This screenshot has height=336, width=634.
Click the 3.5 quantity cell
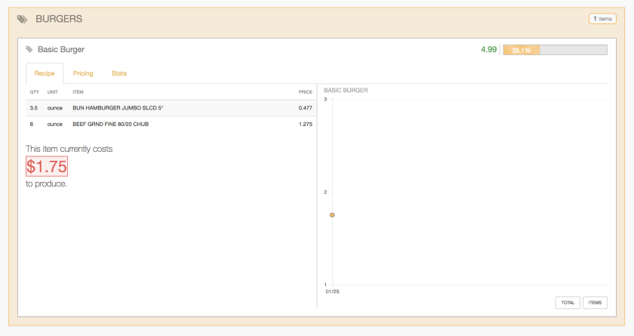[x=33, y=108]
